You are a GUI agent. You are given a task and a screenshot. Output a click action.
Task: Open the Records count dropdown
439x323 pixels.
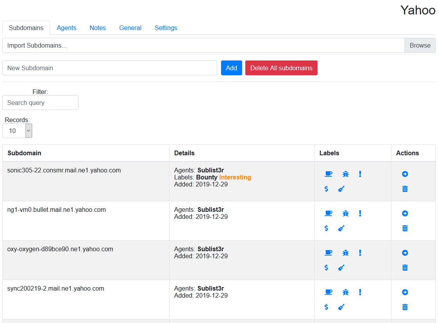17,131
